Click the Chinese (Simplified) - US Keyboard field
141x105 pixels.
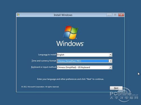(85, 67)
